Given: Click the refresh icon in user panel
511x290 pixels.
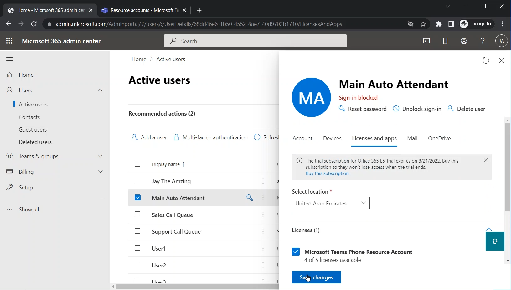Looking at the screenshot, I should (x=486, y=60).
